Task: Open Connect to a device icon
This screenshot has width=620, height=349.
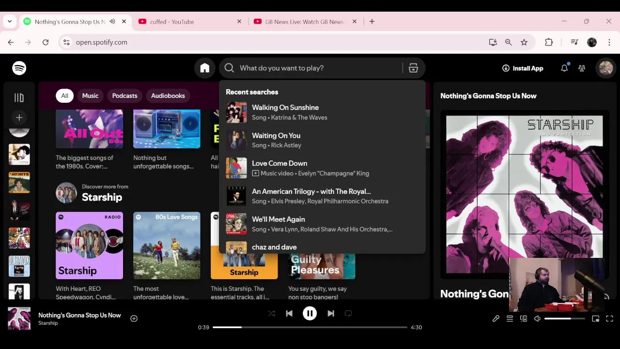Action: [x=524, y=318]
